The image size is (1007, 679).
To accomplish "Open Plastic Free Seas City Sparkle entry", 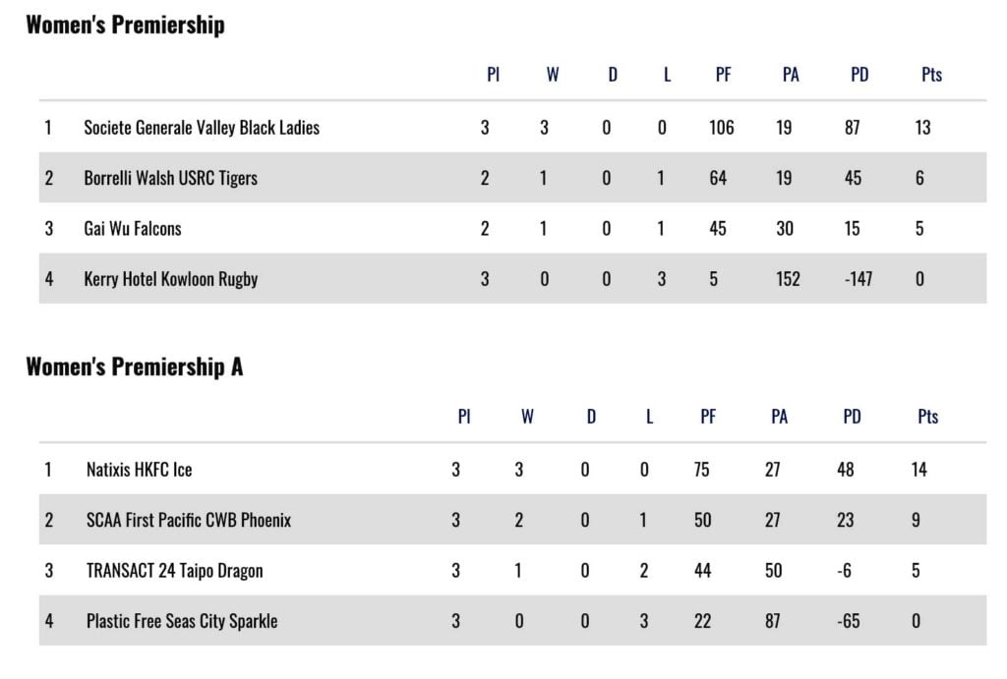I will point(182,621).
